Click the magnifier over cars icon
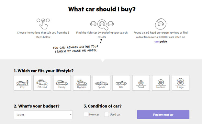Screen dimensions: 202x124 (x=102, y=25)
